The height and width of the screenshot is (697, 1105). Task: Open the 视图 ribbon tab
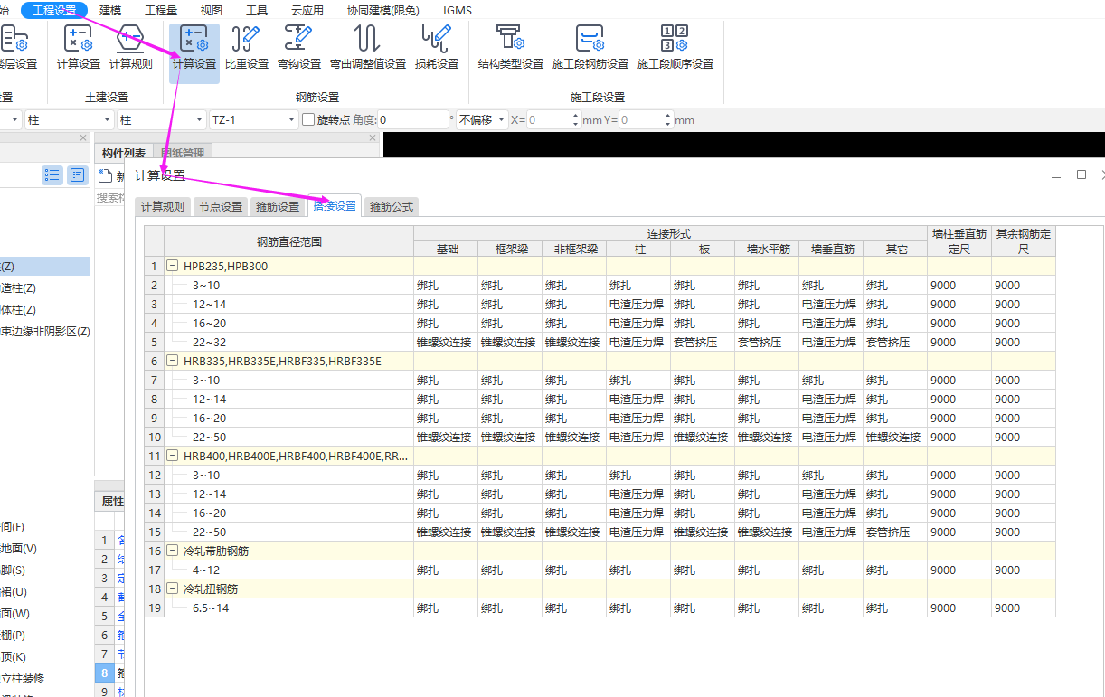[212, 10]
